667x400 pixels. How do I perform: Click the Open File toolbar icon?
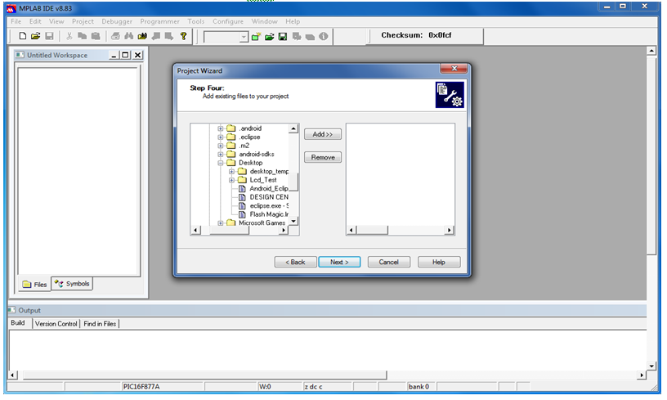pyautogui.click(x=36, y=36)
